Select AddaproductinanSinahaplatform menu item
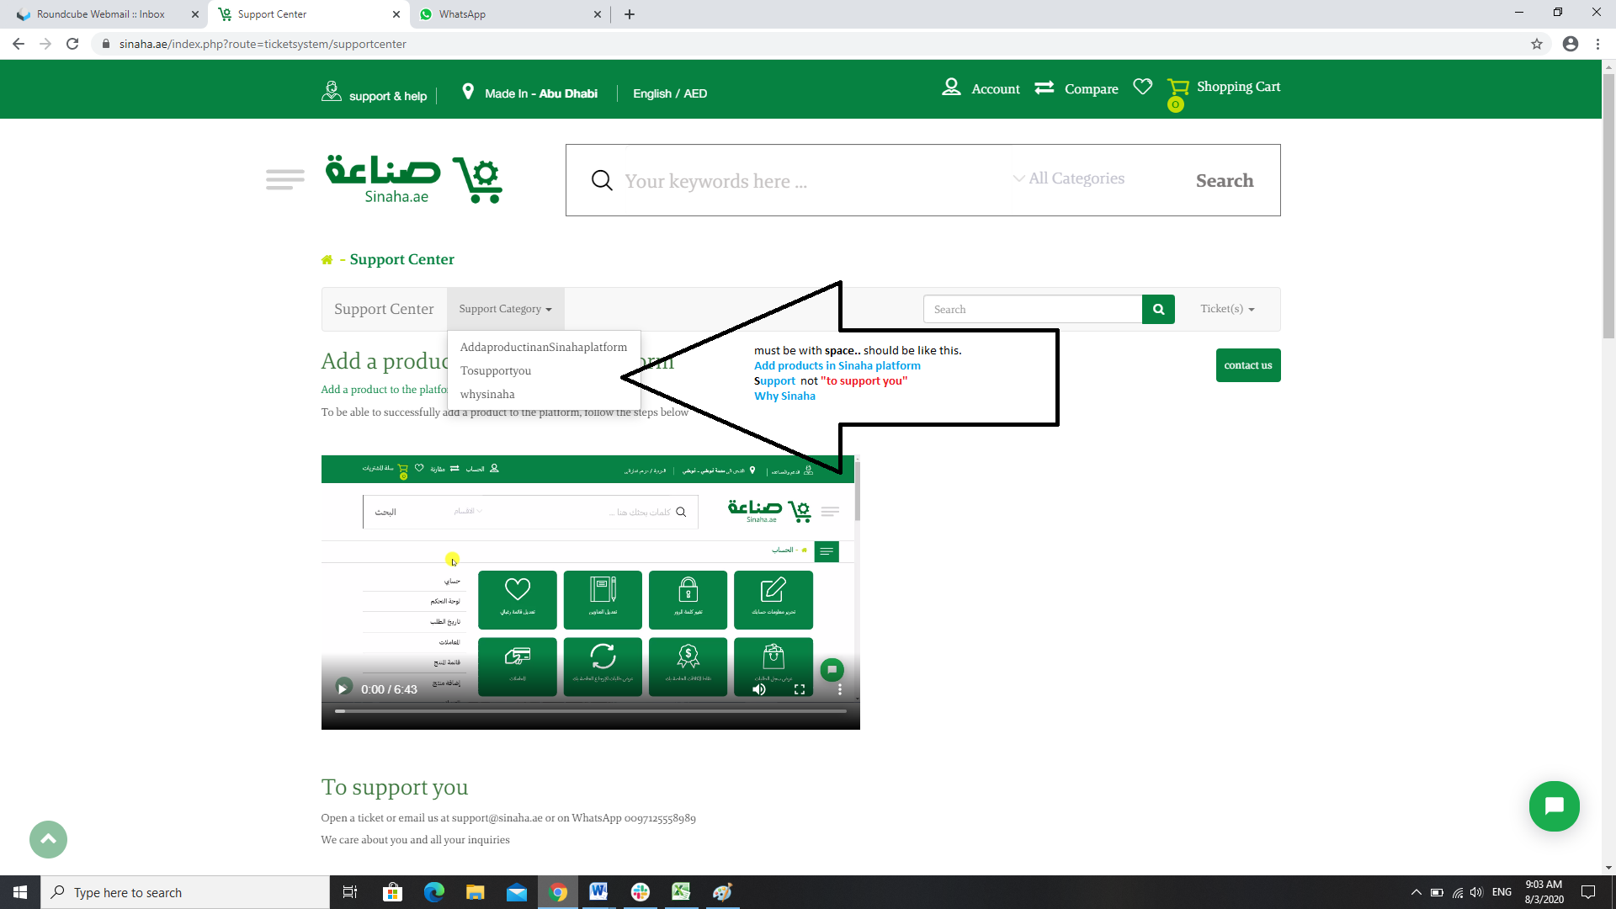1616x909 pixels. [544, 347]
